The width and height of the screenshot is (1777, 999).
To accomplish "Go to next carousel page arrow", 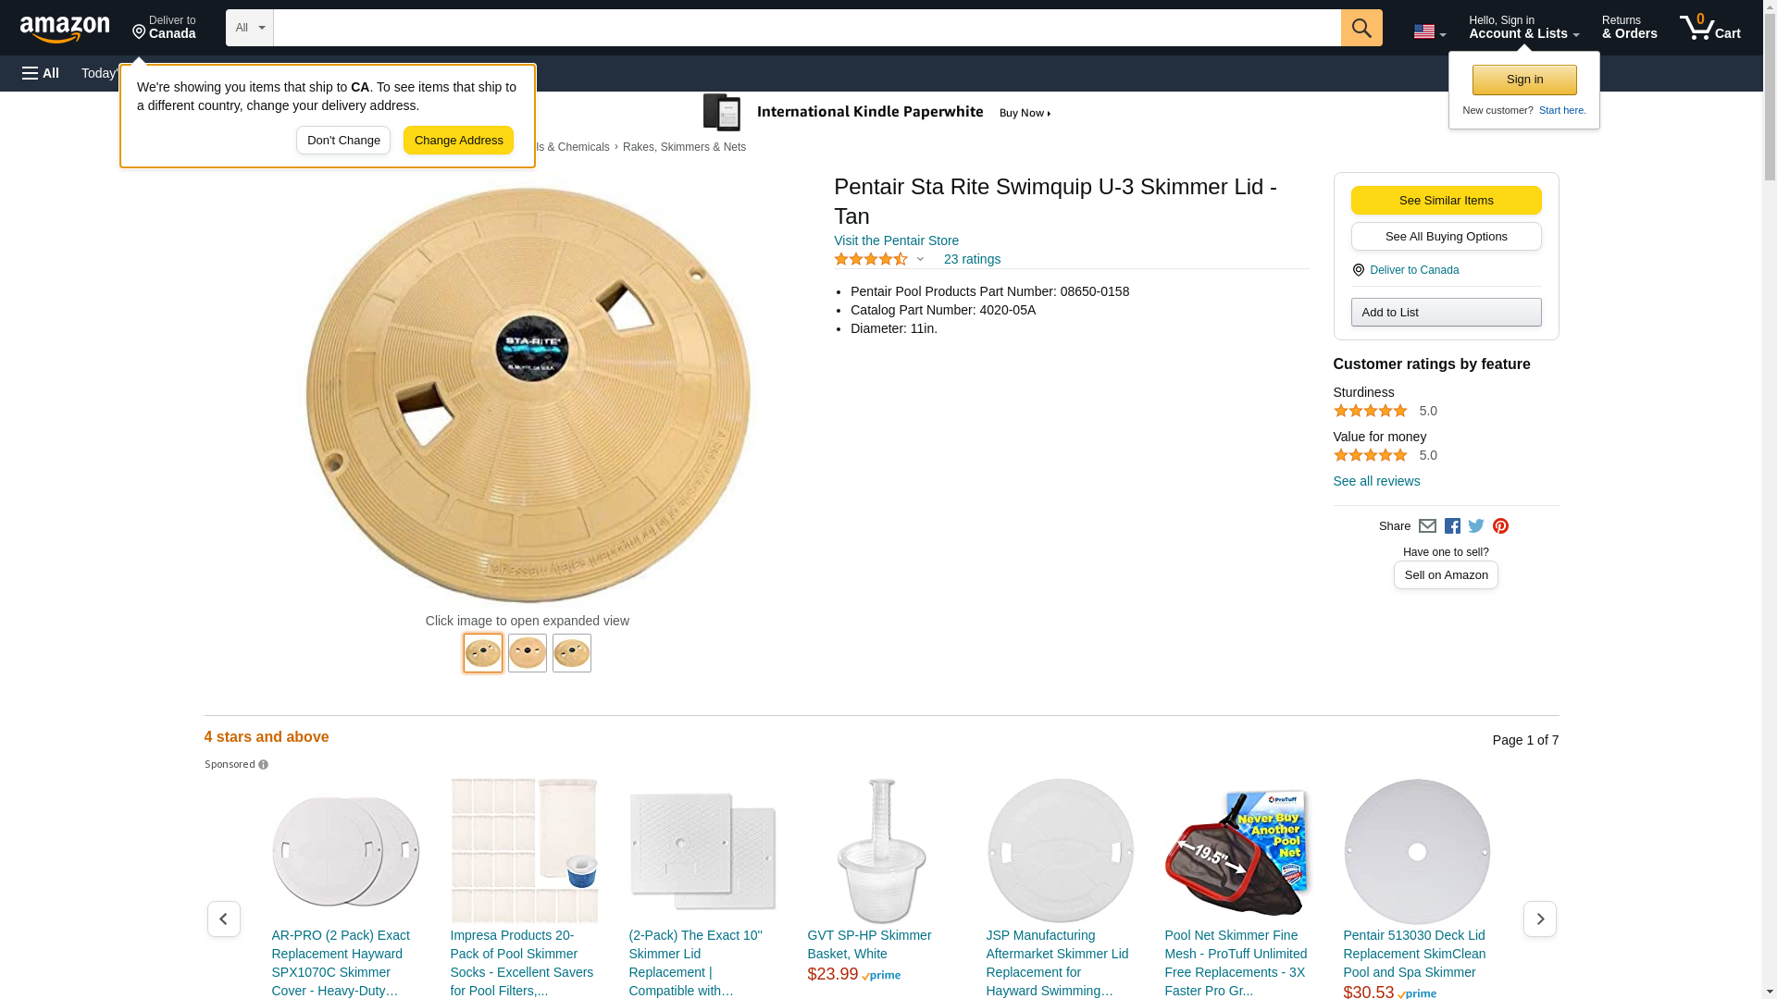I will [x=1539, y=919].
